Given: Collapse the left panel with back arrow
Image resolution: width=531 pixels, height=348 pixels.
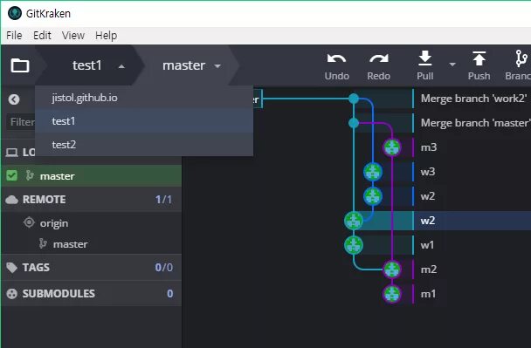Looking at the screenshot, I should (14, 99).
